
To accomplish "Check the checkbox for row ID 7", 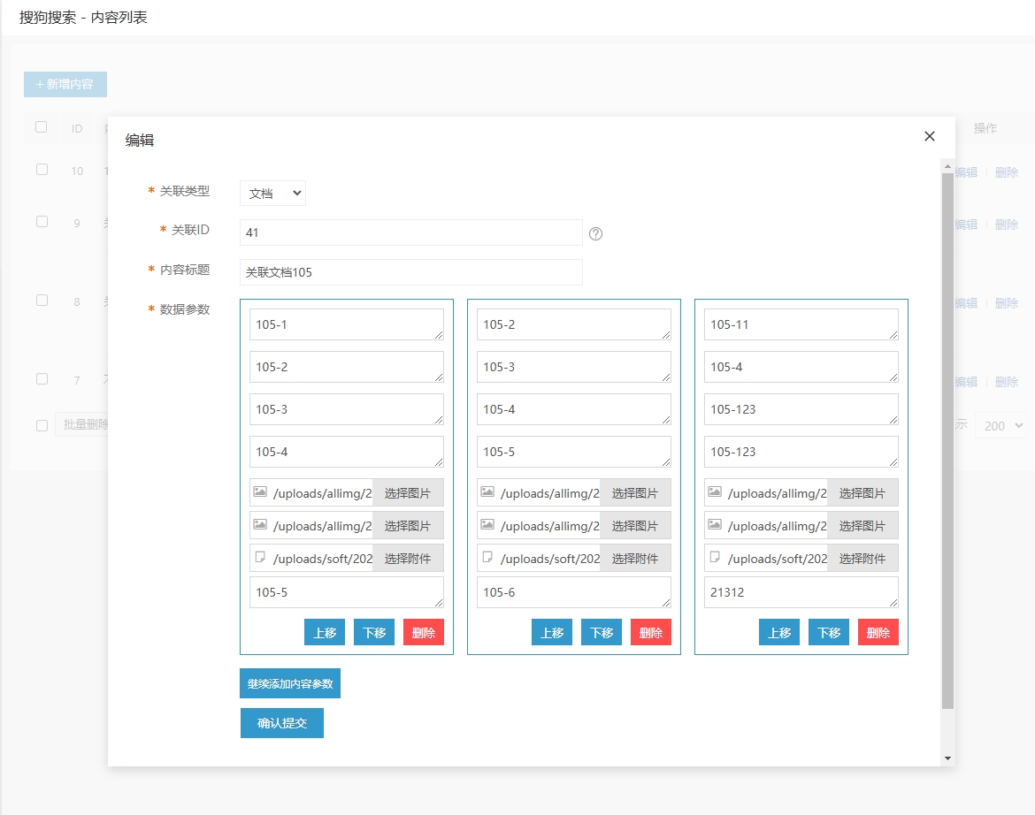I will [42, 379].
